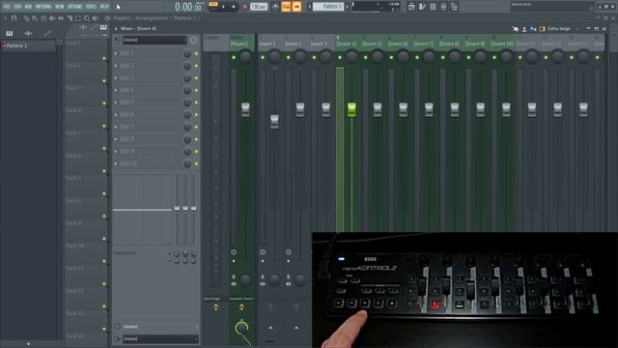Select the Insert 1 mixer track label
618x348 pixels.
pyautogui.click(x=267, y=43)
